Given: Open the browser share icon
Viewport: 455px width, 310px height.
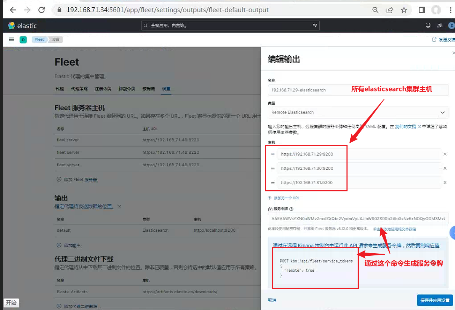Looking at the screenshot, I should [x=390, y=10].
